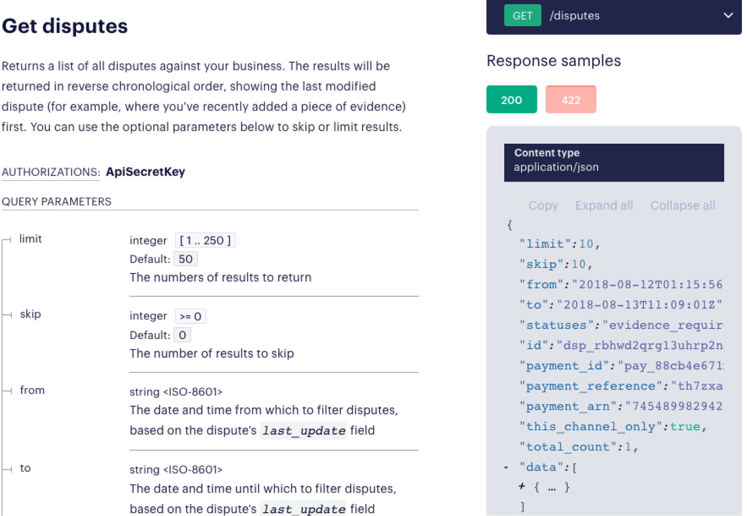Image resolution: width=747 pixels, height=516 pixels.
Task: Select the Content type application/json box
Action: (613, 162)
